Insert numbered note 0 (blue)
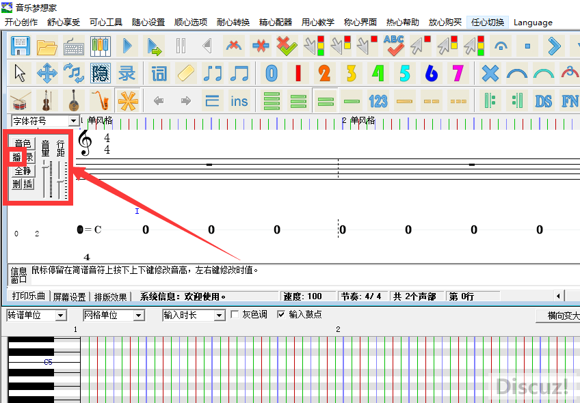Viewport: 580px width, 403px height. tap(272, 73)
